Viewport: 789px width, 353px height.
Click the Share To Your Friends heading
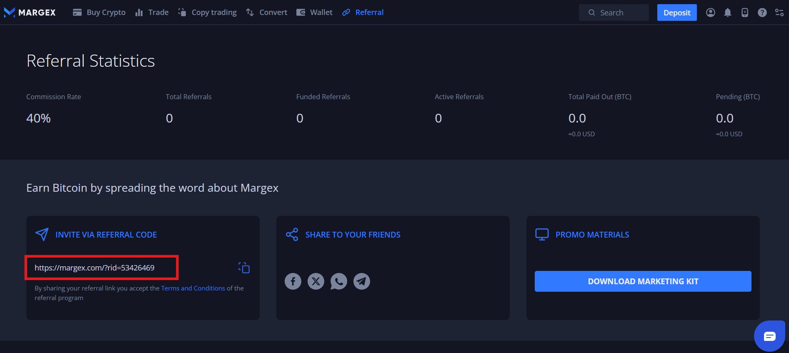pyautogui.click(x=353, y=235)
